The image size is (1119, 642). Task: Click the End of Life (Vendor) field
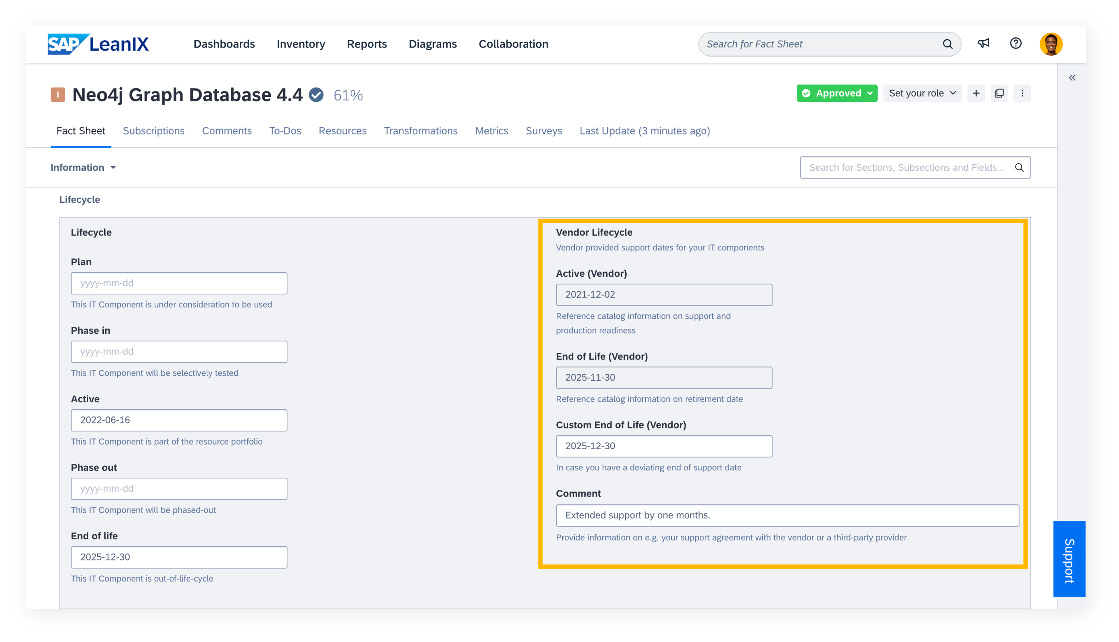point(664,378)
